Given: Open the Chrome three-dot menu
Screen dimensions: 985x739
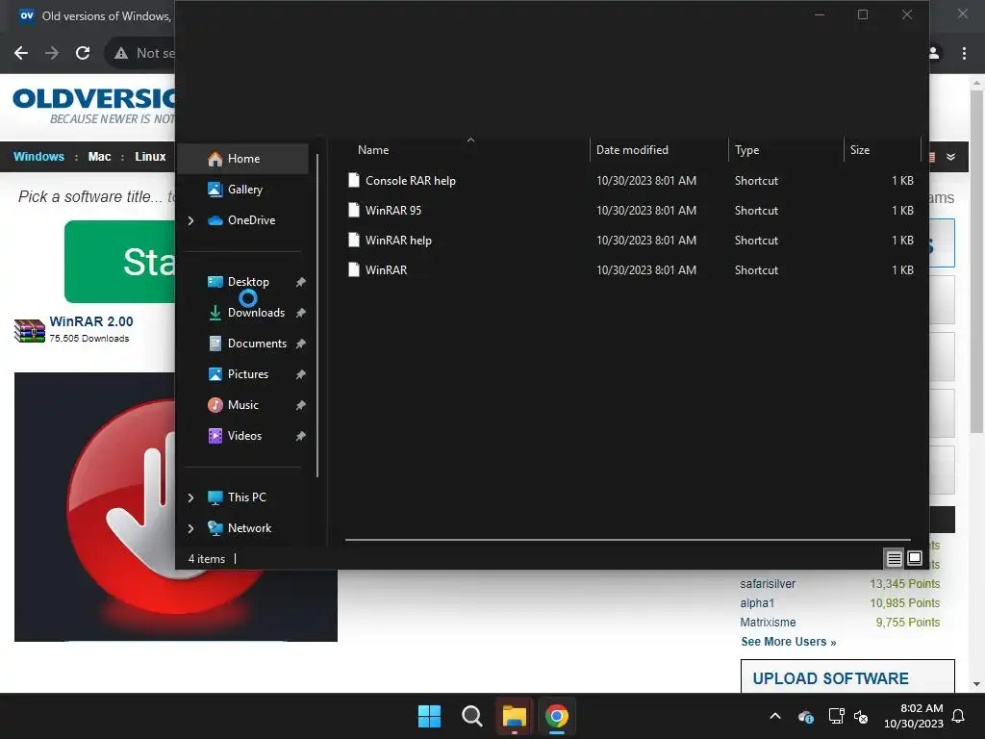Looking at the screenshot, I should [x=964, y=54].
